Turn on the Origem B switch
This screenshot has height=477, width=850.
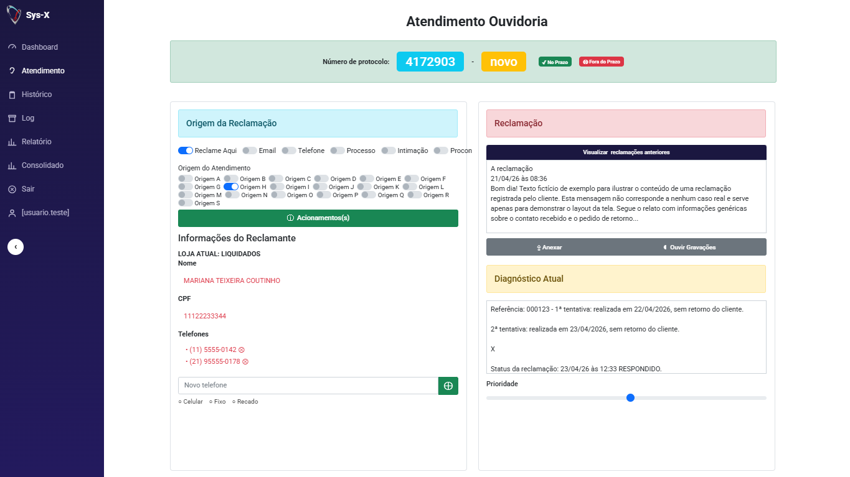[x=231, y=178]
